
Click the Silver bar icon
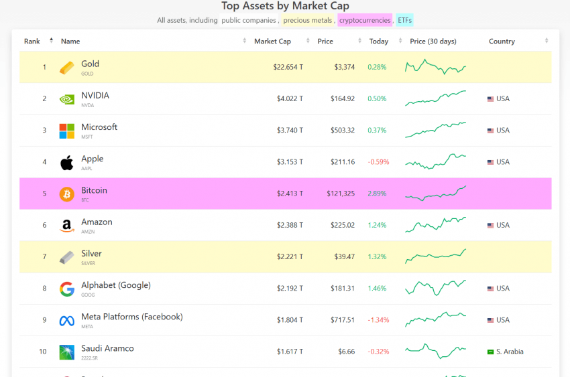pyautogui.click(x=67, y=257)
